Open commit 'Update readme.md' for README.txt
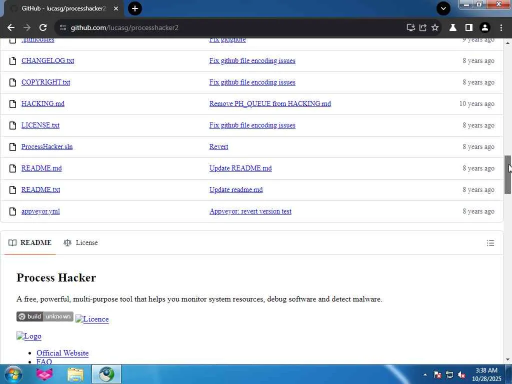This screenshot has height=384, width=512. click(236, 190)
